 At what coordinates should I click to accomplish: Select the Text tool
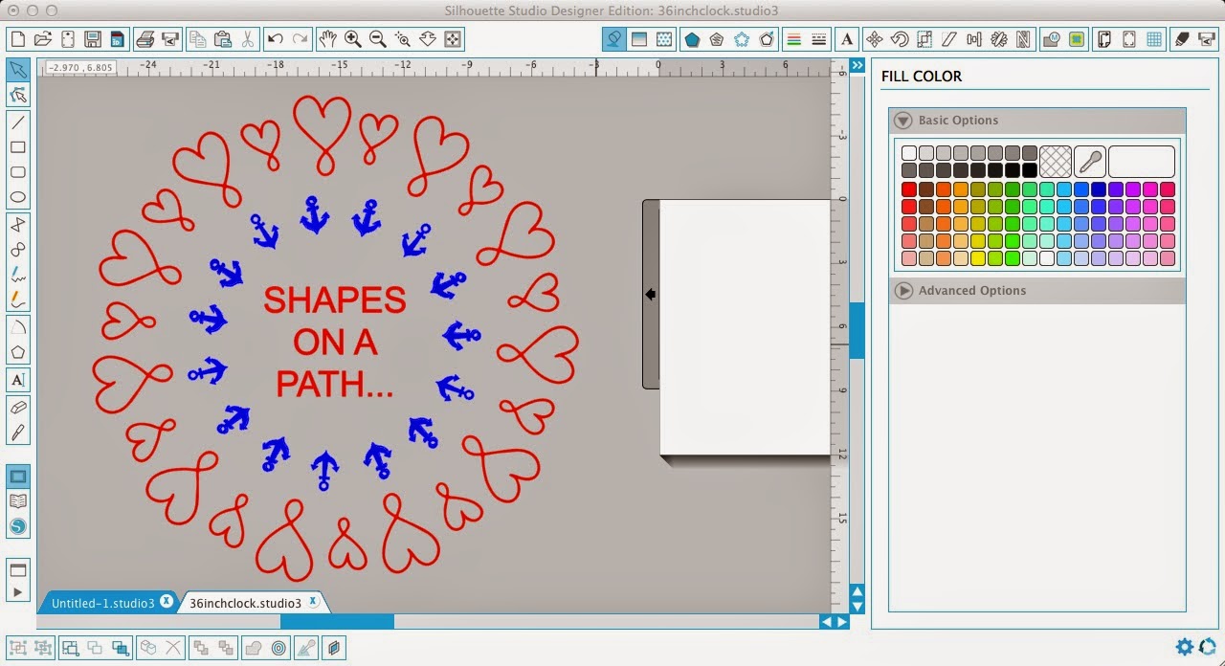(18, 380)
